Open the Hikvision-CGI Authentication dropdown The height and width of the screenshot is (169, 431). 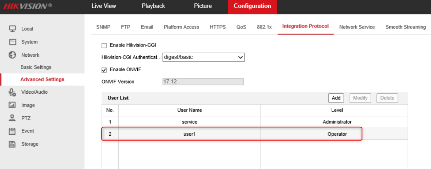pyautogui.click(x=203, y=57)
